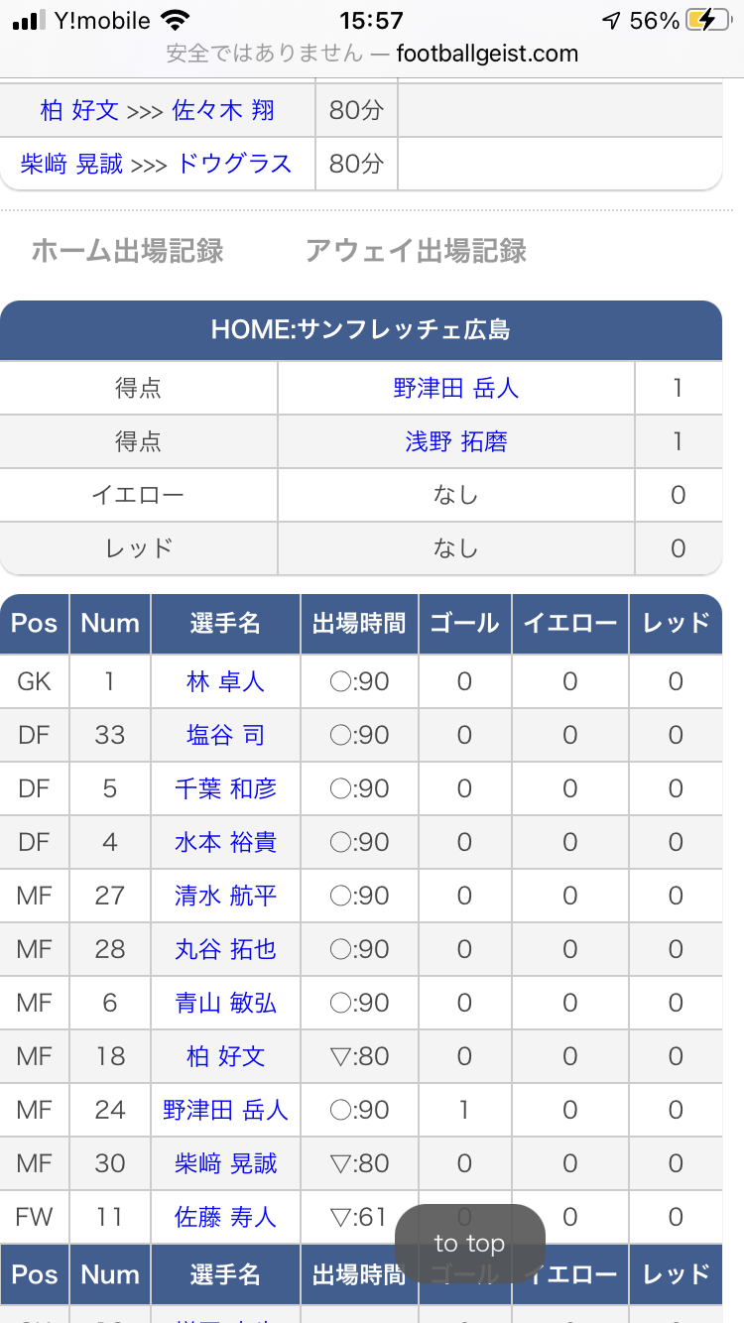Tap the battery icon in status bar
Screen dimensions: 744x1323
point(710,20)
